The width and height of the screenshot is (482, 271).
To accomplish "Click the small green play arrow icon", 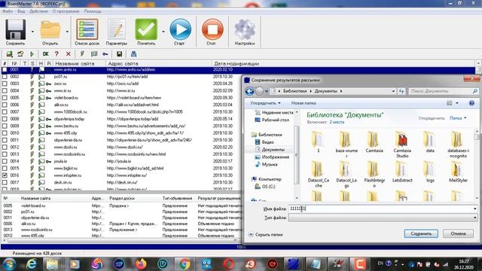I will point(32,54).
